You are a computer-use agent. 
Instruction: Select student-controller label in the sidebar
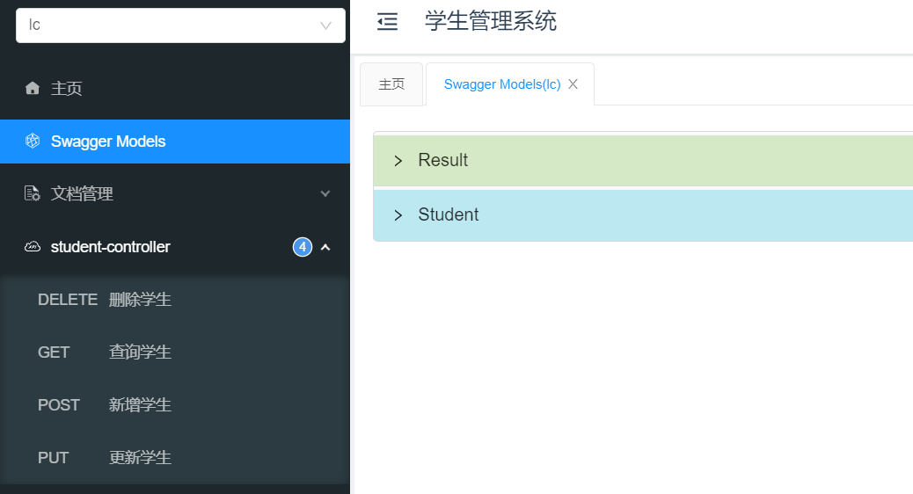tap(110, 247)
